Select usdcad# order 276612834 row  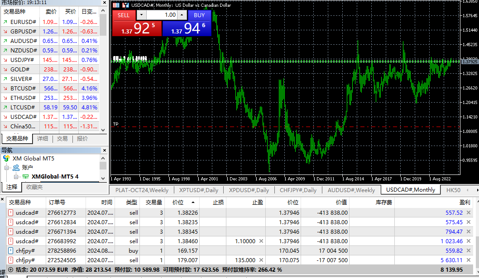239,222
